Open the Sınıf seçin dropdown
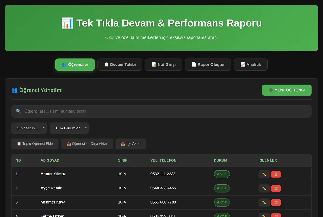The height and width of the screenshot is (217, 323). [x=29, y=128]
